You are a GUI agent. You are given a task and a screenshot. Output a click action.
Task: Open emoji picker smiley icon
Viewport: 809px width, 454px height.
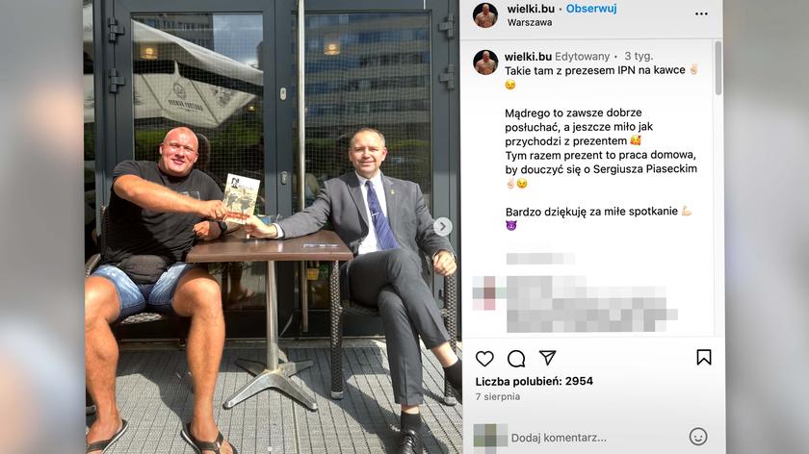698,437
